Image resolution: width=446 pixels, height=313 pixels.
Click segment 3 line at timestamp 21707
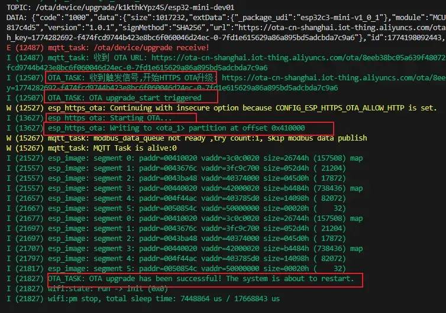tap(195, 249)
